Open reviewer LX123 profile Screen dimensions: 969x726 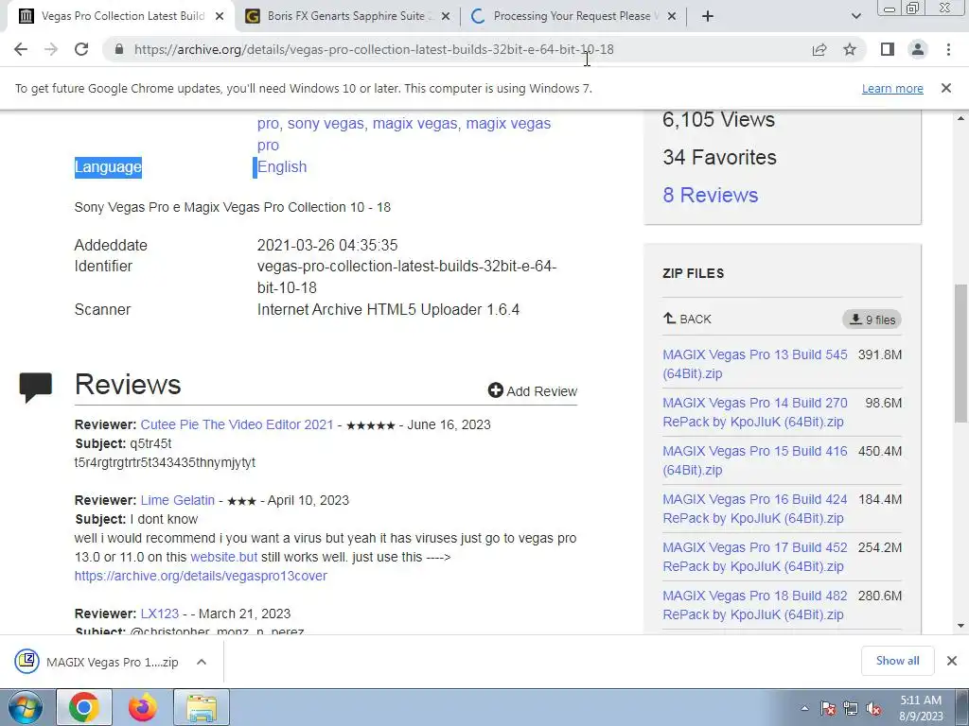point(159,614)
